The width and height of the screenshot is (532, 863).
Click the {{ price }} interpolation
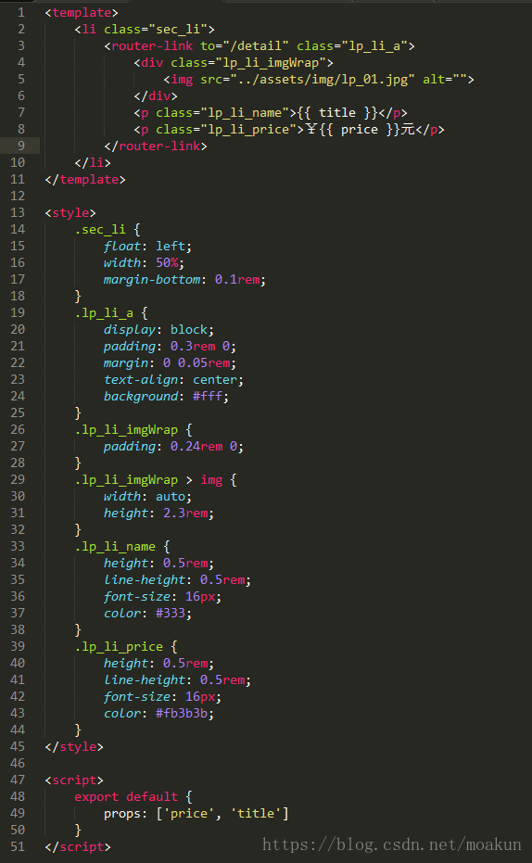click(360, 130)
